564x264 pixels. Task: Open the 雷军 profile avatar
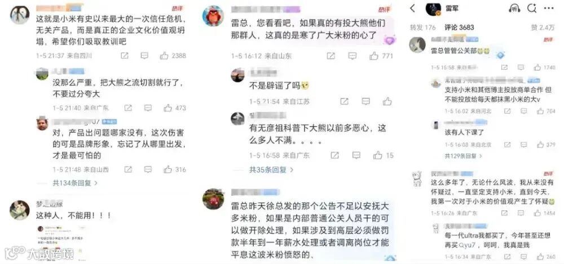[433, 8]
